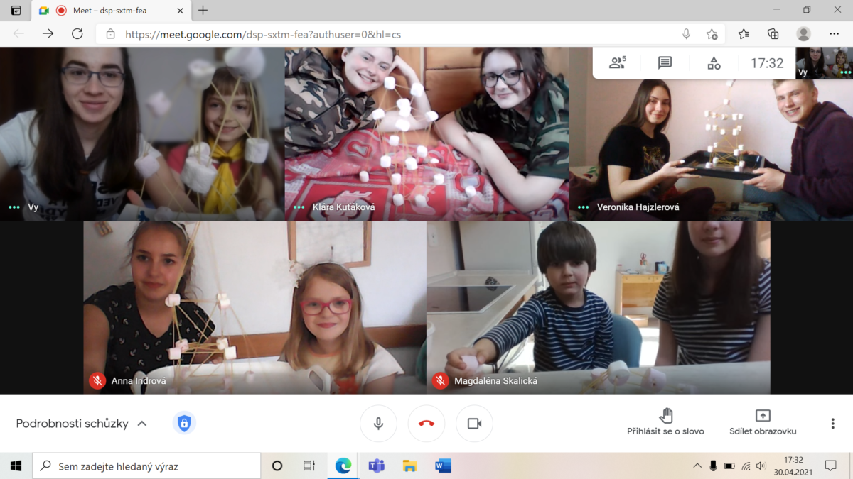
Task: Select Klára Kuťáková's video tile
Action: [x=426, y=133]
